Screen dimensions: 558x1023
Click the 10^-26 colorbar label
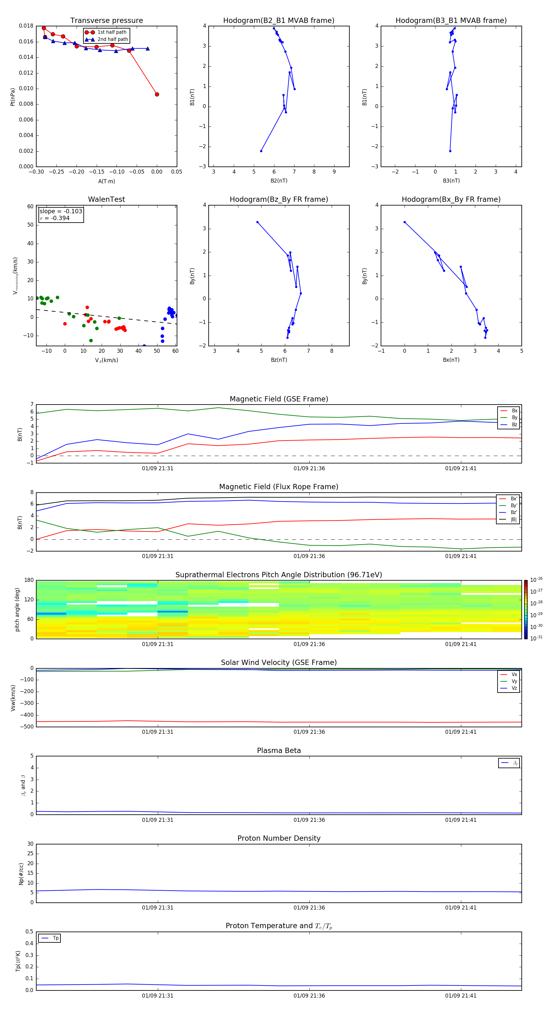pos(536,580)
